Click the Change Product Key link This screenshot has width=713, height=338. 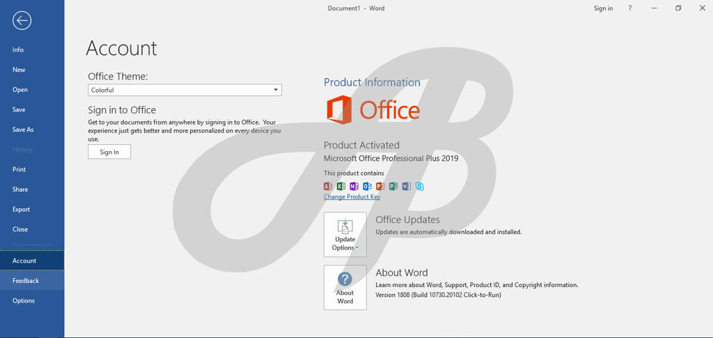tap(352, 197)
